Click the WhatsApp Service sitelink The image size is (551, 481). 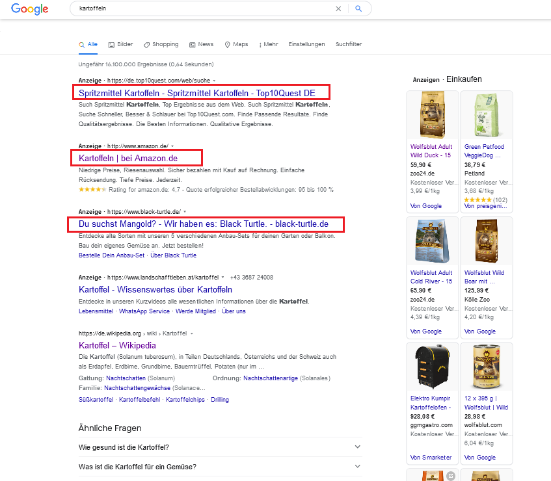(144, 311)
